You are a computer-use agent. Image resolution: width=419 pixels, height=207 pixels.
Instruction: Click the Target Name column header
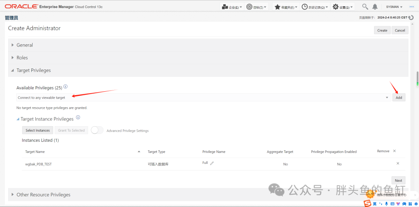35,151
